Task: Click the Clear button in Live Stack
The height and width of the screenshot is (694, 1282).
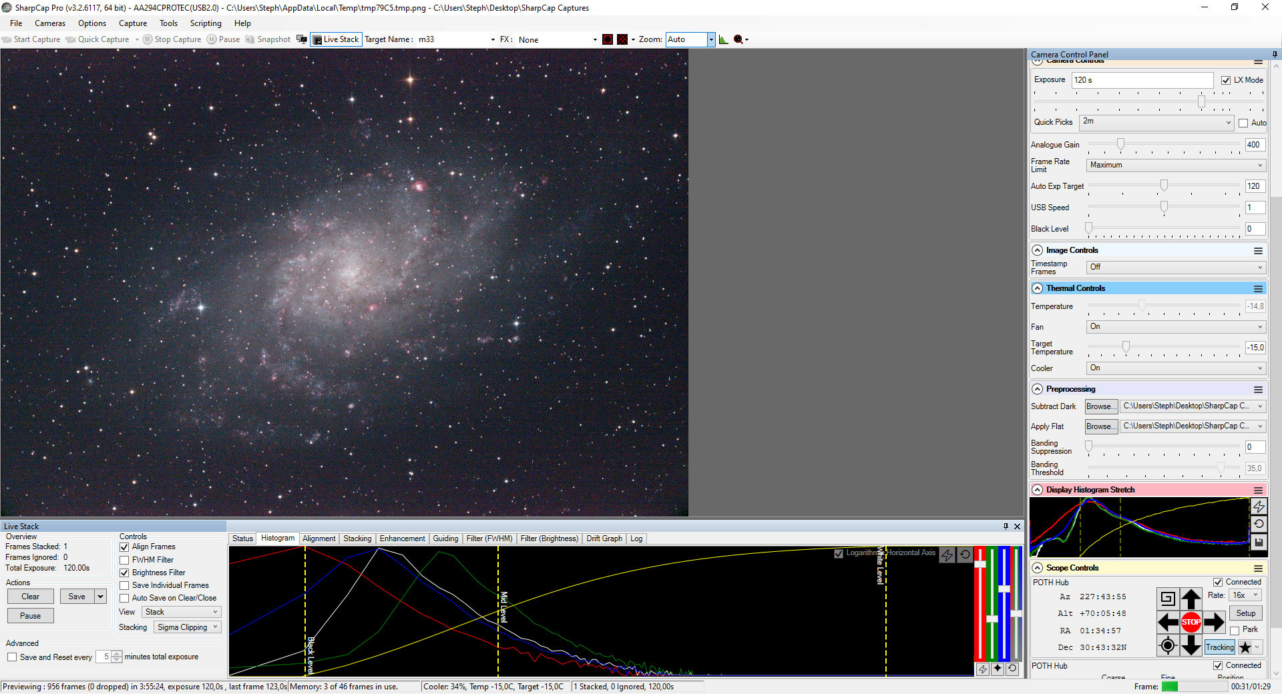Action: point(31,597)
